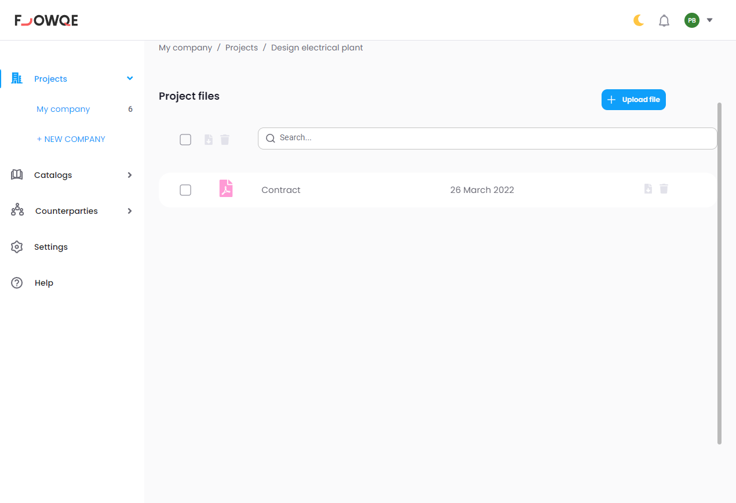Download the Contract file
Screen dimensions: 736x503
click(x=648, y=189)
